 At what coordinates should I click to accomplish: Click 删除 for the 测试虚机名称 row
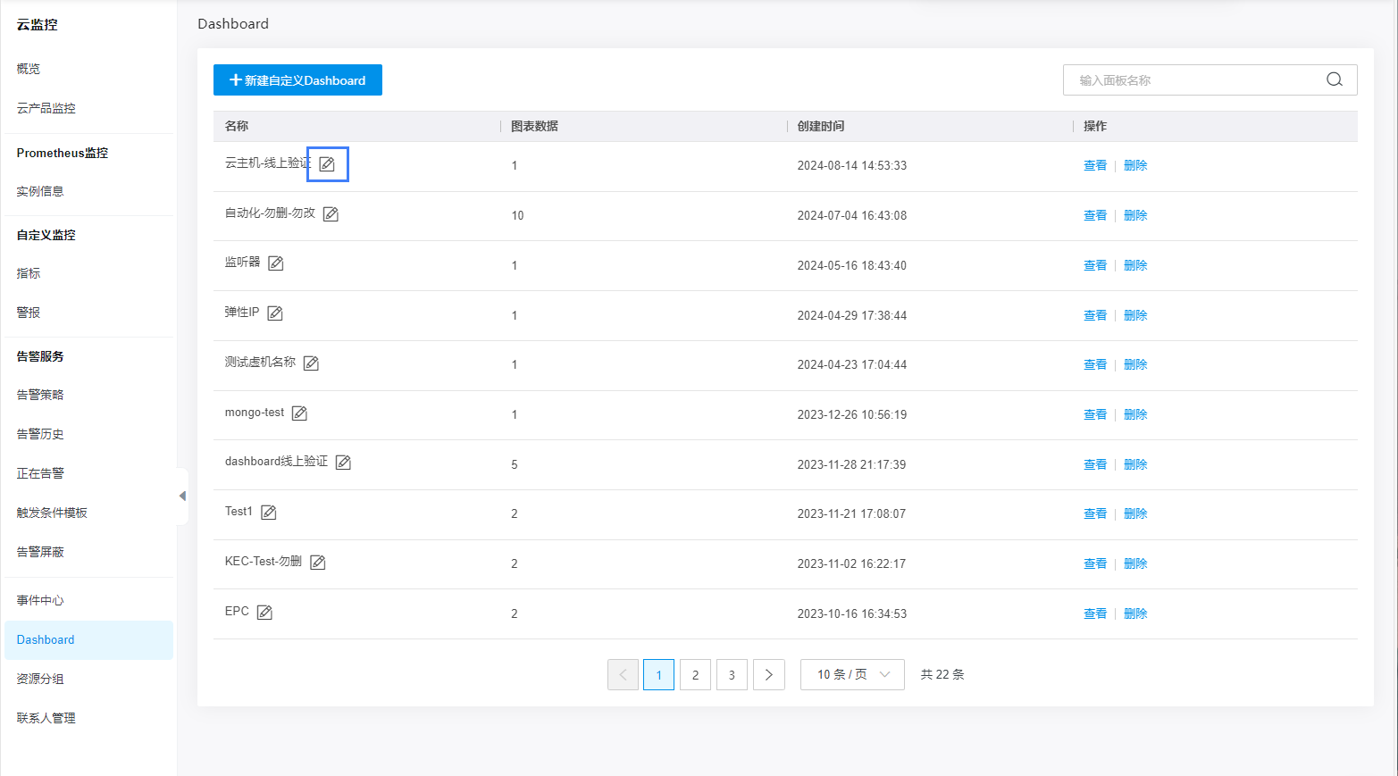tap(1134, 364)
